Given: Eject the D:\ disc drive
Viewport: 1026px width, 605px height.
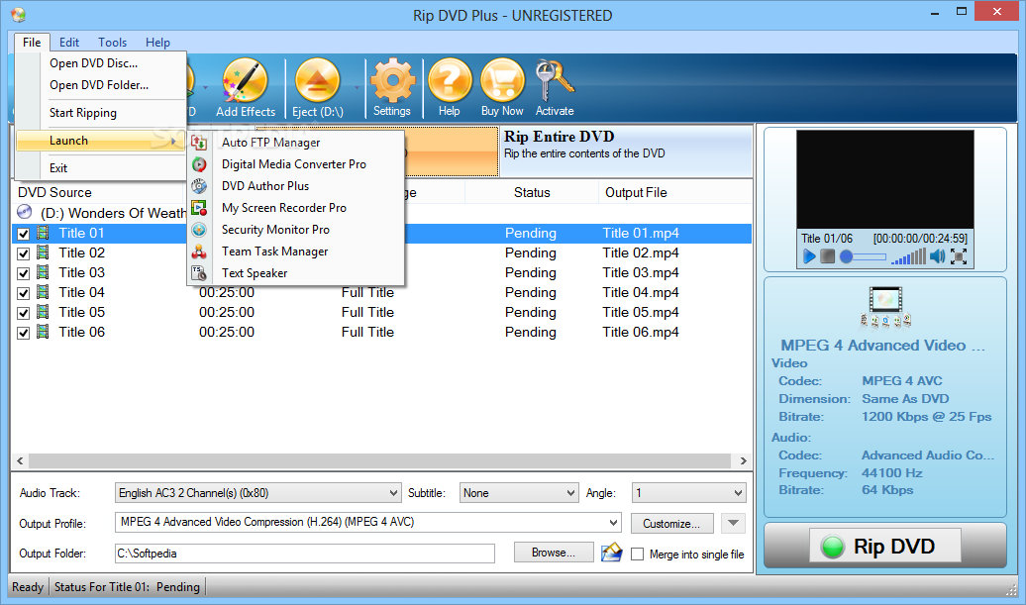Looking at the screenshot, I should tap(317, 88).
